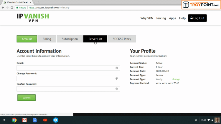221x124 pixels.
Task: Open the Subscription tab
Action: [x=70, y=39]
